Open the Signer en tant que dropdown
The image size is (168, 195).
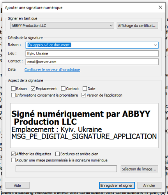[x=62, y=25]
